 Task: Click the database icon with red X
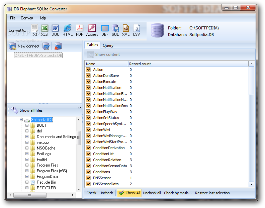58,46
